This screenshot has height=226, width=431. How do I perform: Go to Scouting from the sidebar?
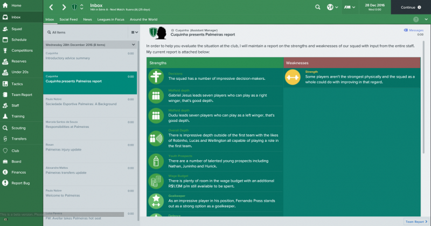pos(18,128)
